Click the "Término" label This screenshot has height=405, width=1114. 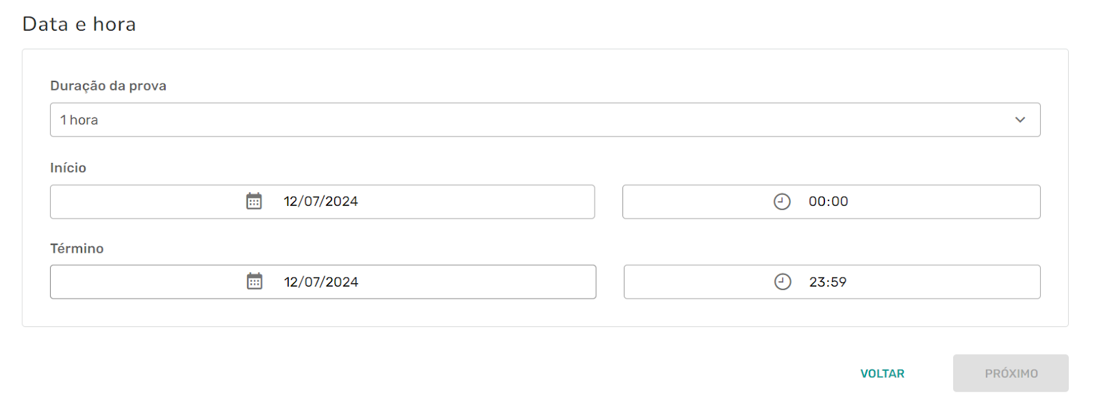click(x=77, y=248)
